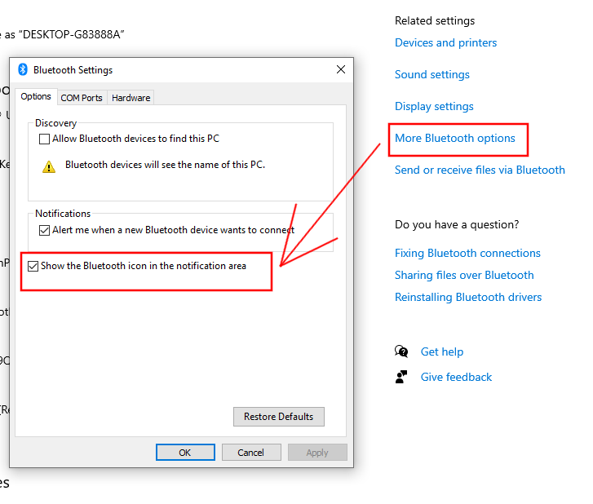
Task: Click the Restore Defaults button
Action: [279, 417]
